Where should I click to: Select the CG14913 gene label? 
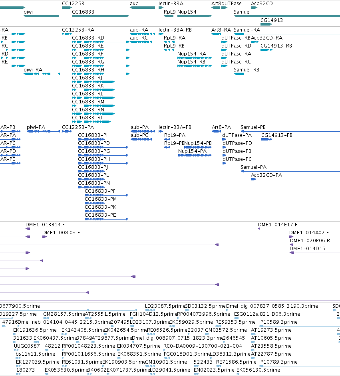272,20
